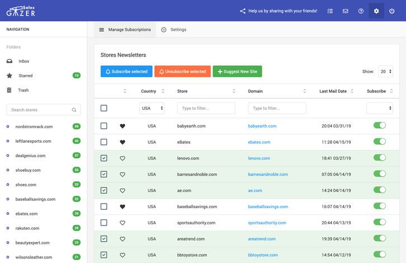Open the USA country filter dropdown
The height and width of the screenshot is (263, 406).
(152, 108)
